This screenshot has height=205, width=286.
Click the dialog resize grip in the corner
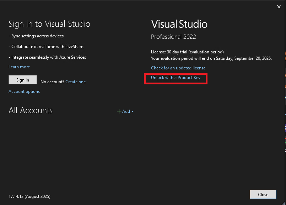pyautogui.click(x=283, y=203)
